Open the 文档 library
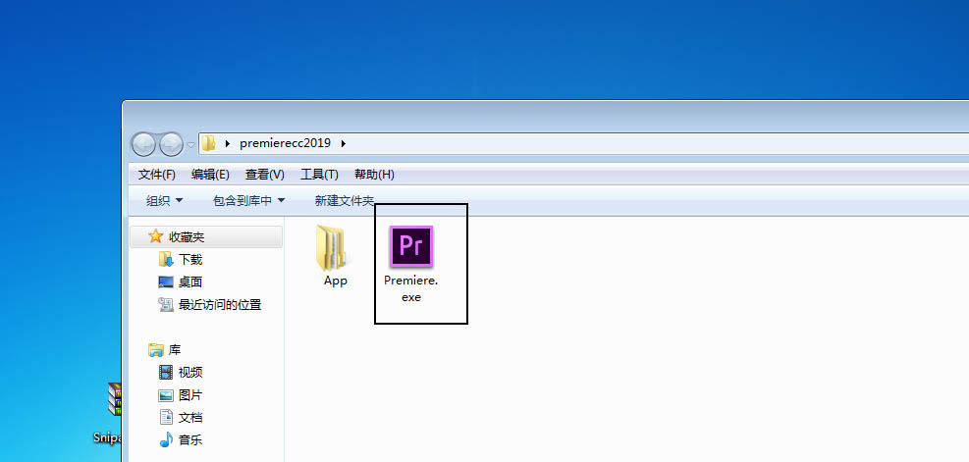The width and height of the screenshot is (969, 462). 190,418
